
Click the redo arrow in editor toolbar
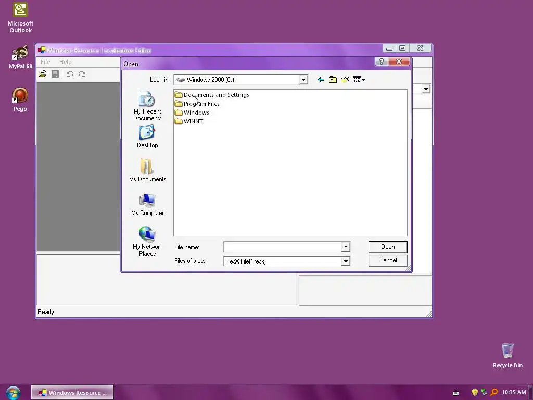click(82, 74)
